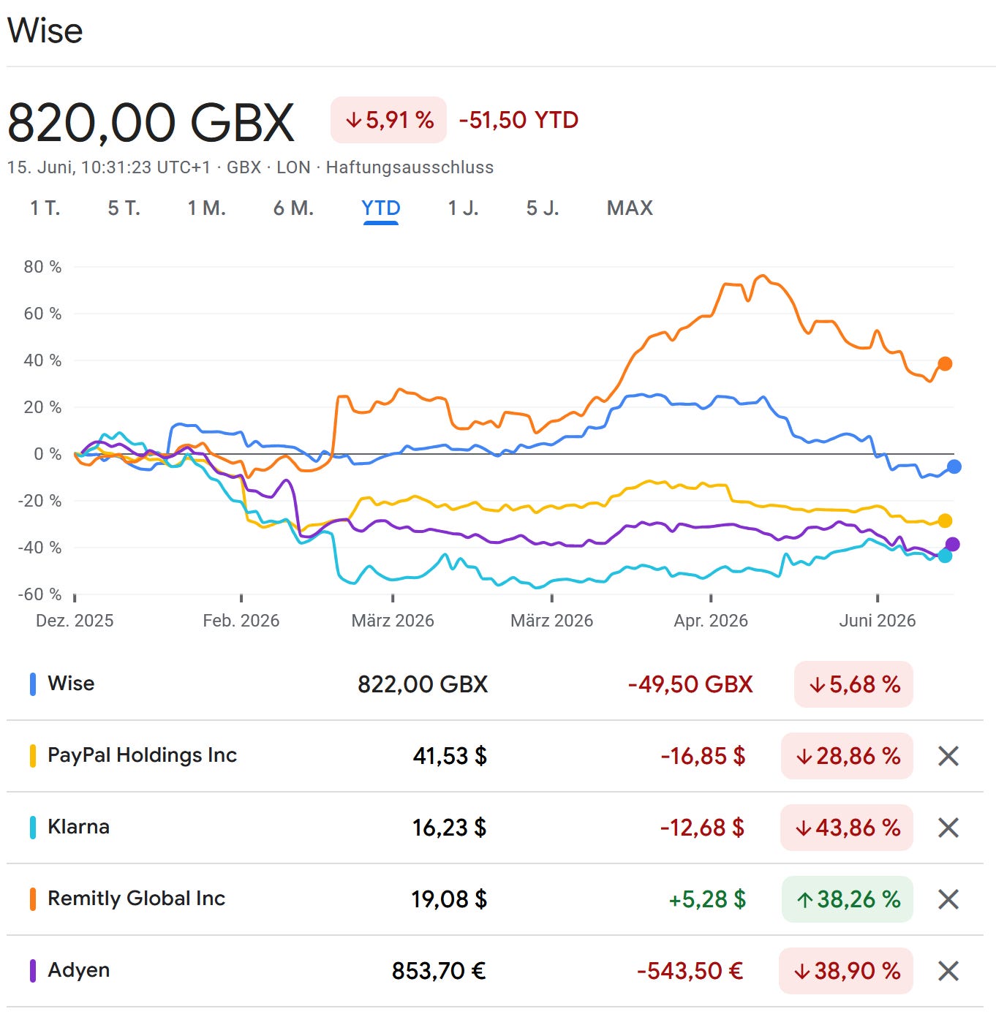Image resolution: width=996 pixels, height=1025 pixels.
Task: Switch to the 6 M. range tab
Action: tap(294, 208)
